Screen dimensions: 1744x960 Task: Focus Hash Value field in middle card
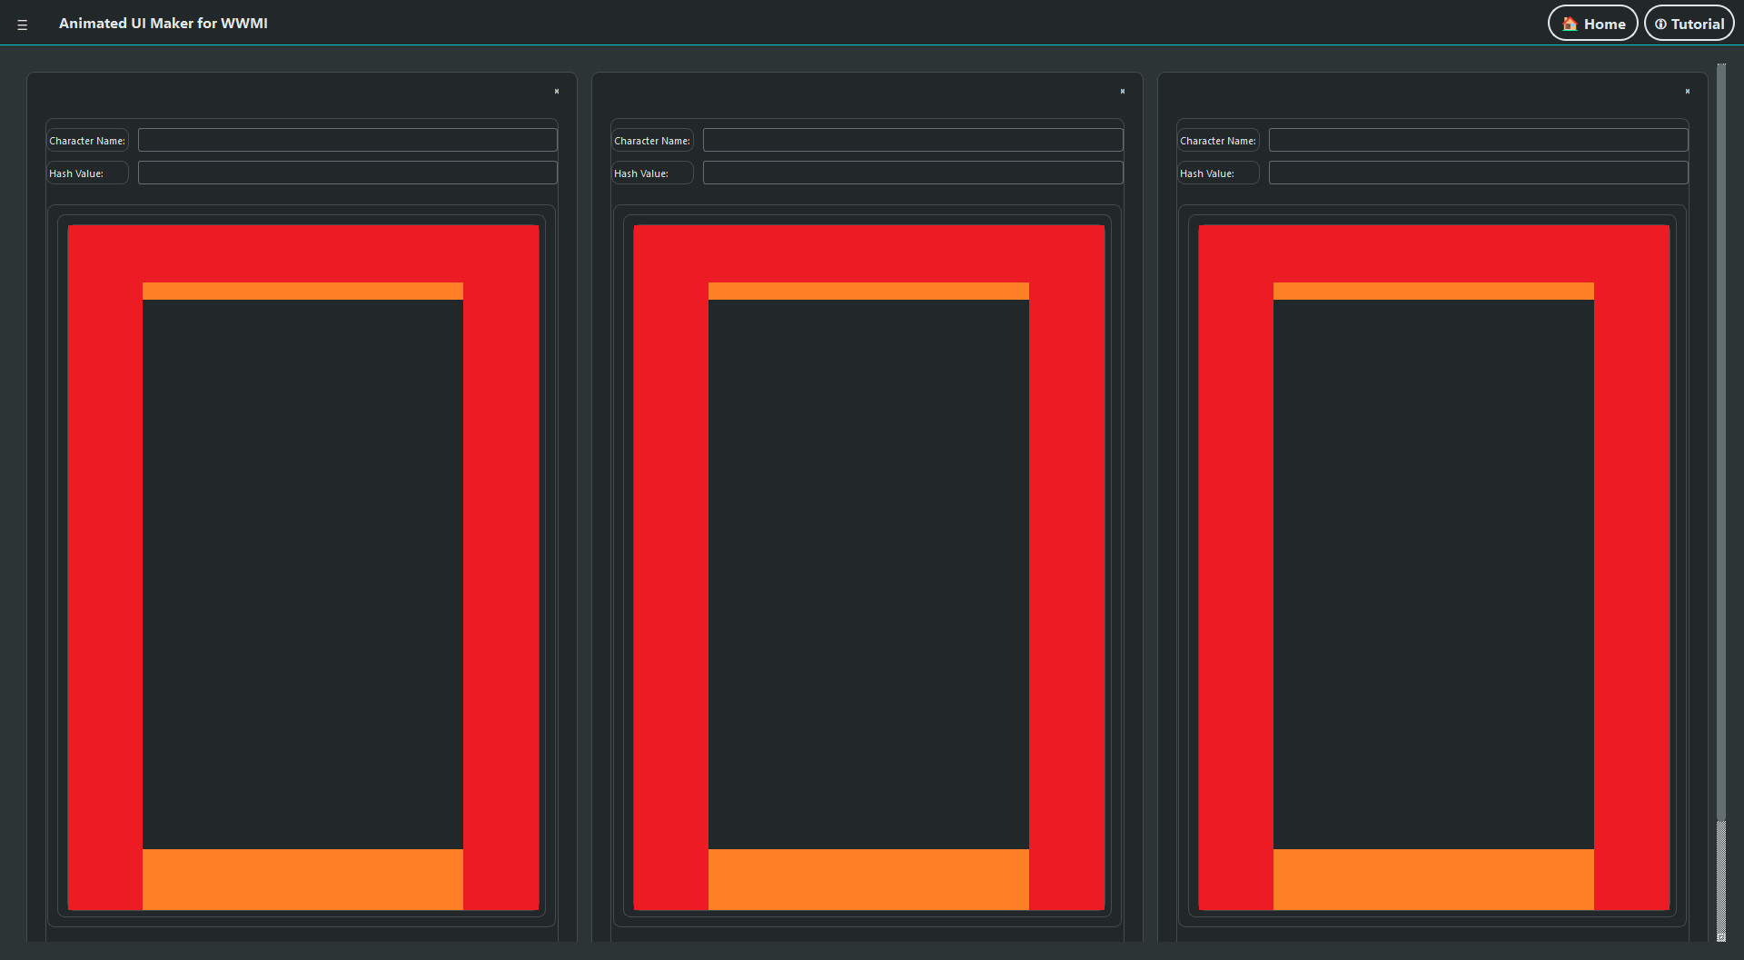pos(913,173)
